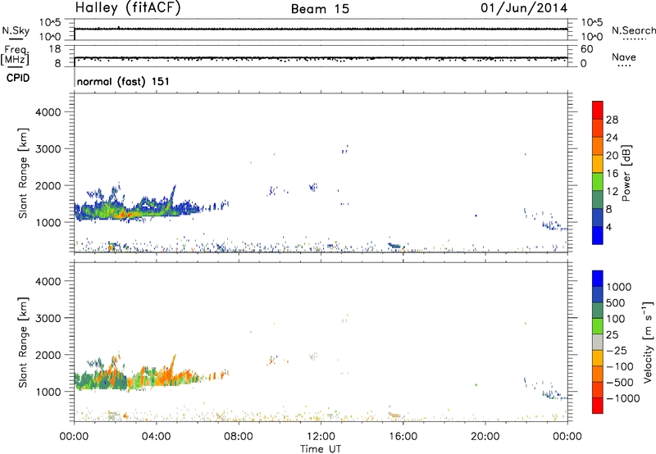Select the "Velocity [m s⁻¹]" color bar title
The width and height of the screenshot is (656, 454).
[648, 342]
